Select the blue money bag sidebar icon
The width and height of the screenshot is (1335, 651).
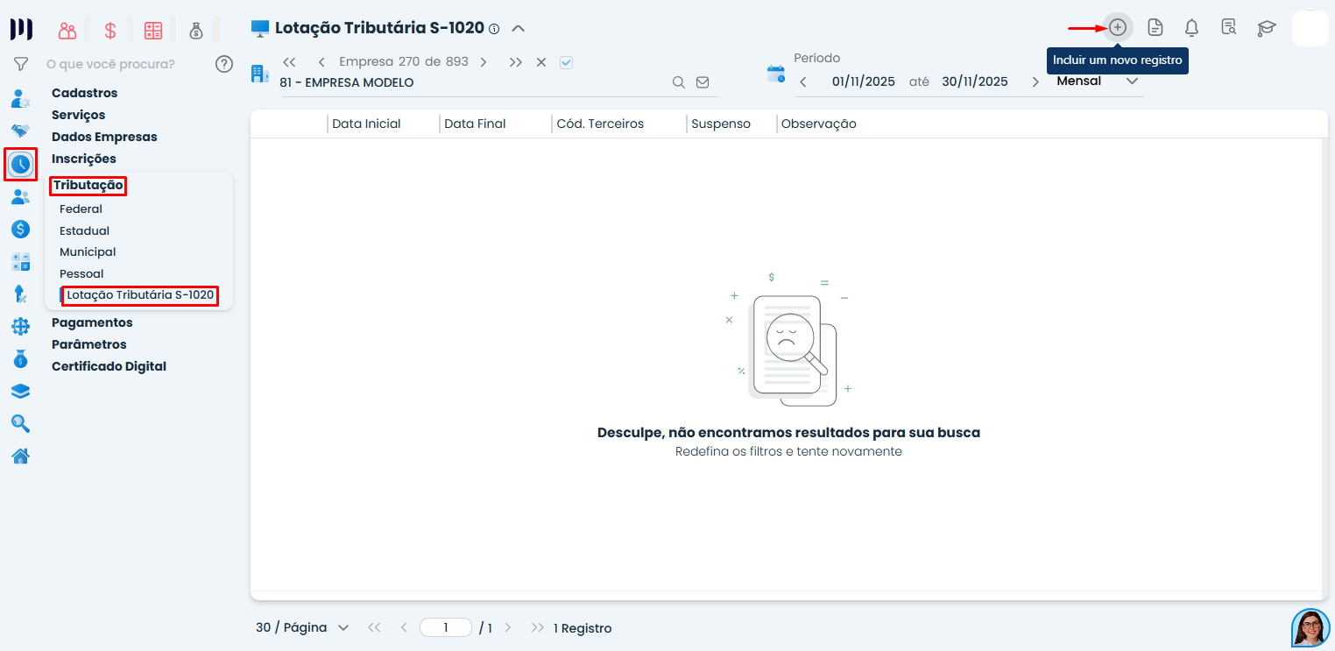pyautogui.click(x=20, y=359)
